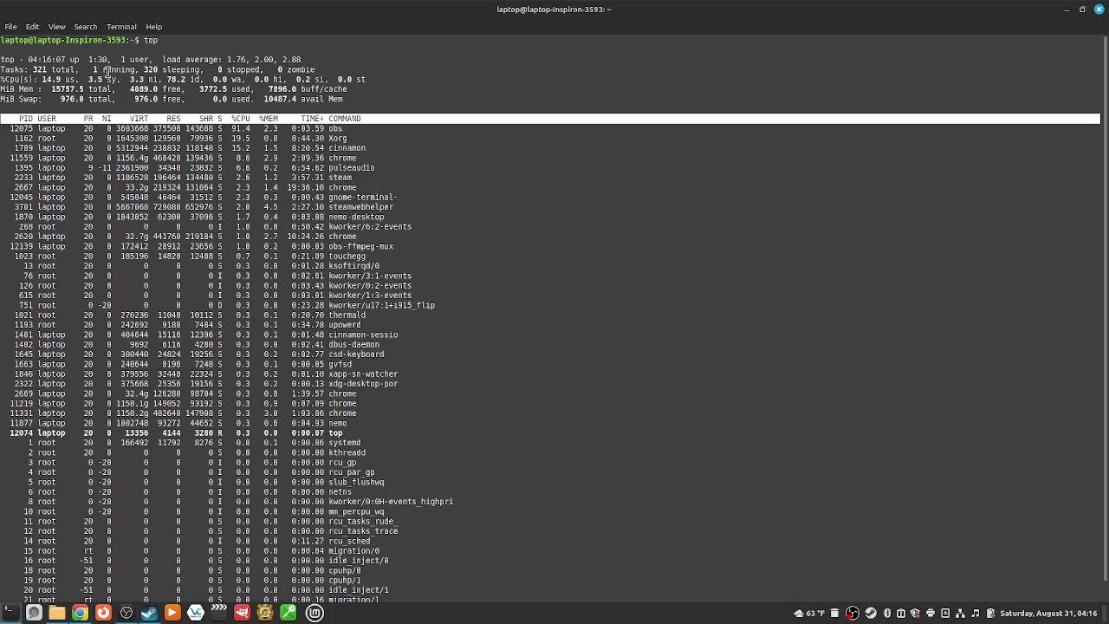Open the Steam tray icon
Viewport: 1109px width, 624px height.
(871, 614)
